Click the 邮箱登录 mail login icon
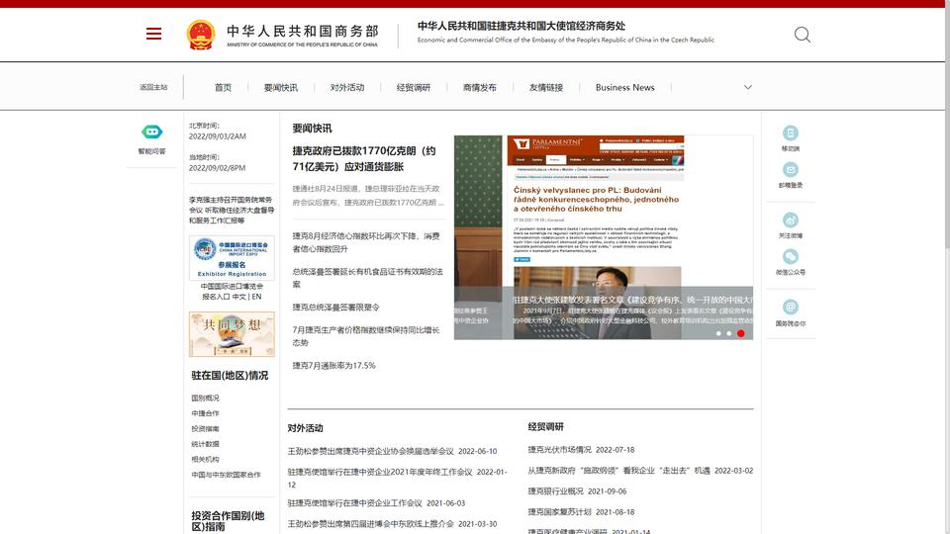The width and height of the screenshot is (950, 534). pos(790,169)
